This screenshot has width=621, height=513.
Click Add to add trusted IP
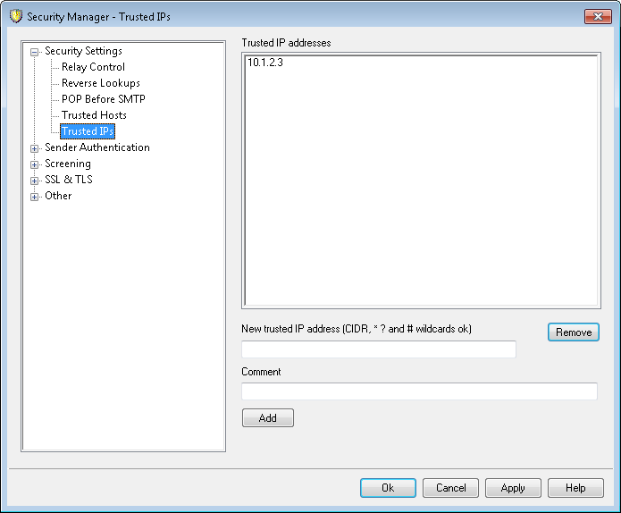(x=267, y=418)
